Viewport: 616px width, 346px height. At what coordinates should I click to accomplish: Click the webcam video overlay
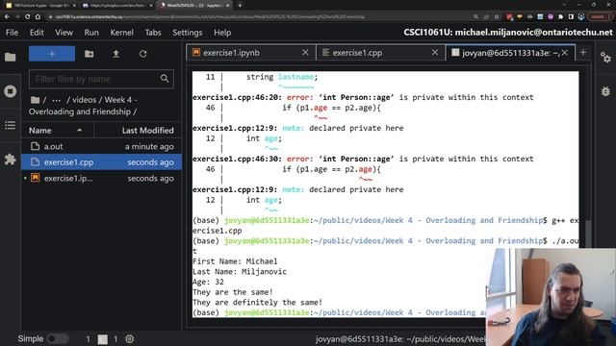click(551, 297)
